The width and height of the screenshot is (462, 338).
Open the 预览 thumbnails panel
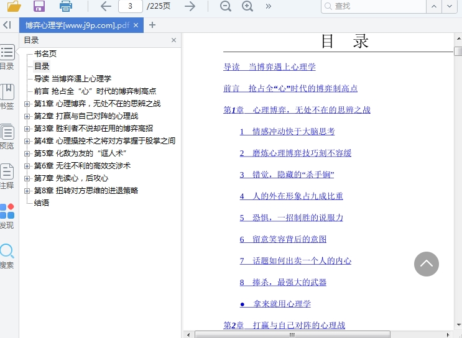point(7,136)
